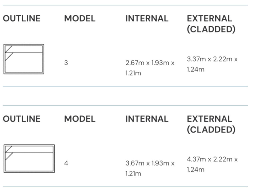
Task: Click the diagonal step marks in Model 4 outline
Action: (x=9, y=153)
